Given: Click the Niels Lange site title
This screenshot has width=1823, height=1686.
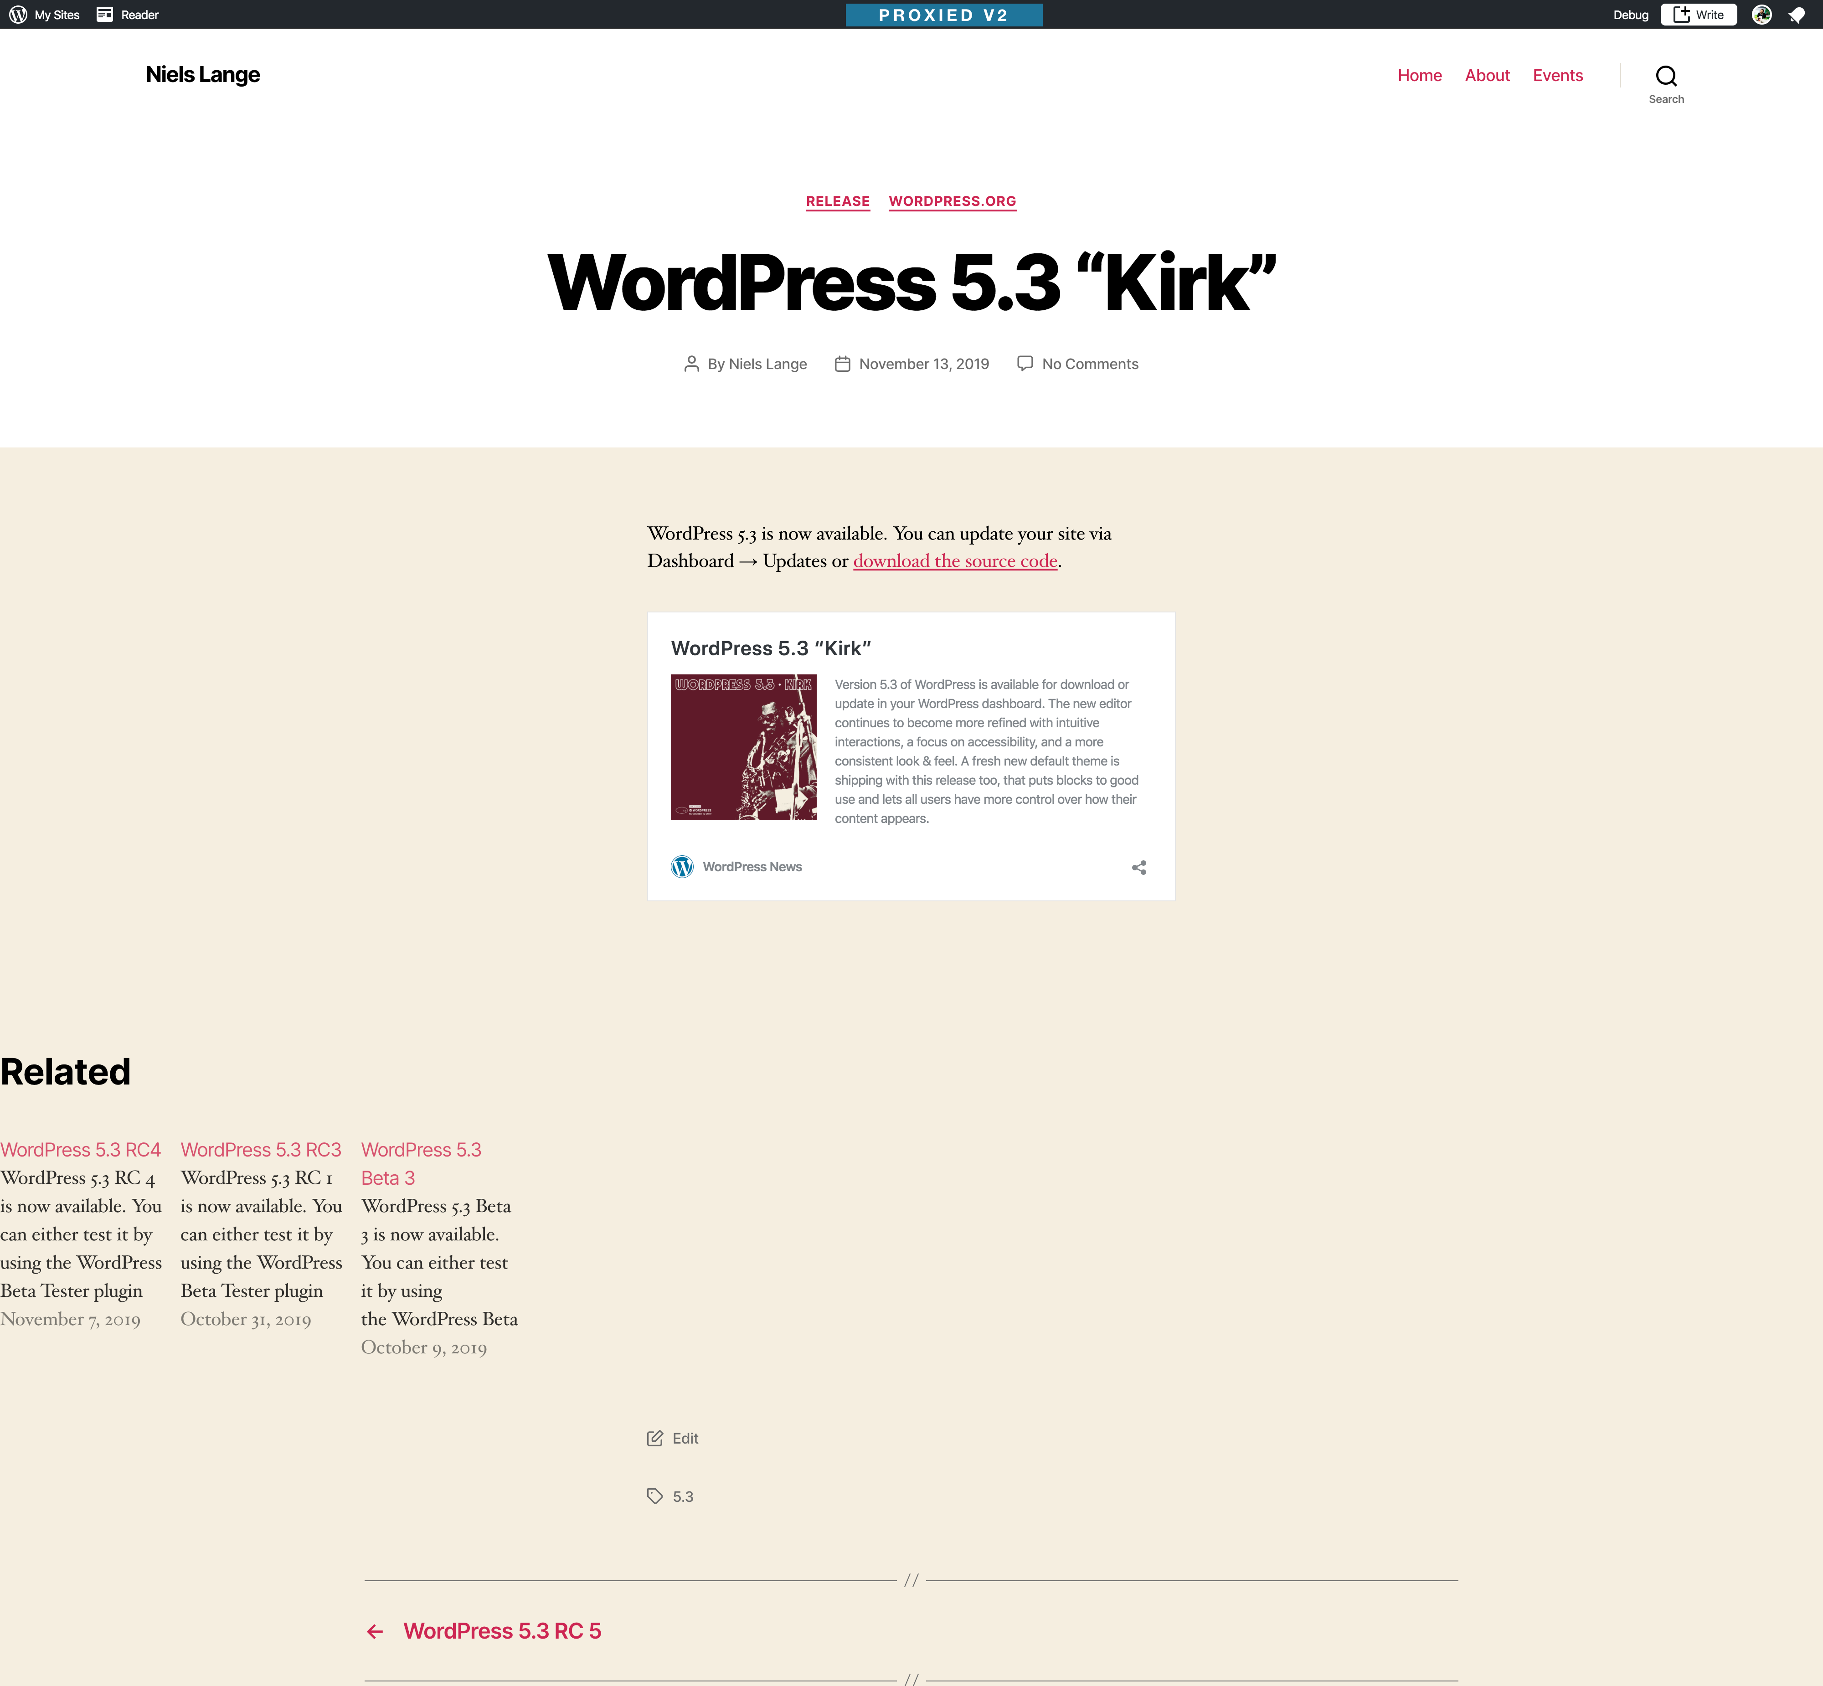Looking at the screenshot, I should click(x=202, y=75).
